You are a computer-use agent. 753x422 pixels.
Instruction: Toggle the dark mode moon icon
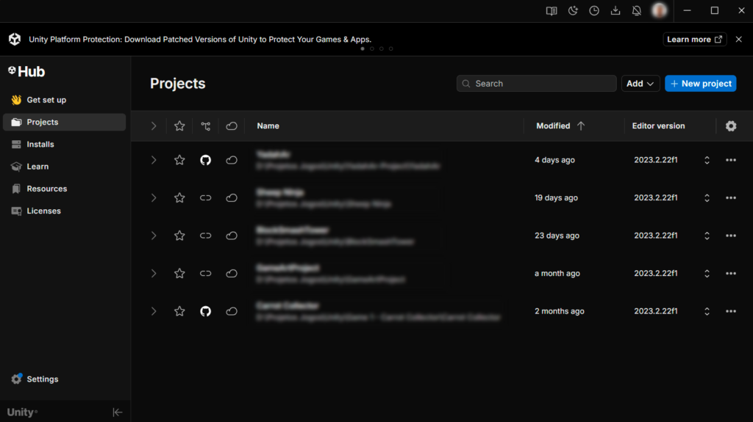[573, 10]
